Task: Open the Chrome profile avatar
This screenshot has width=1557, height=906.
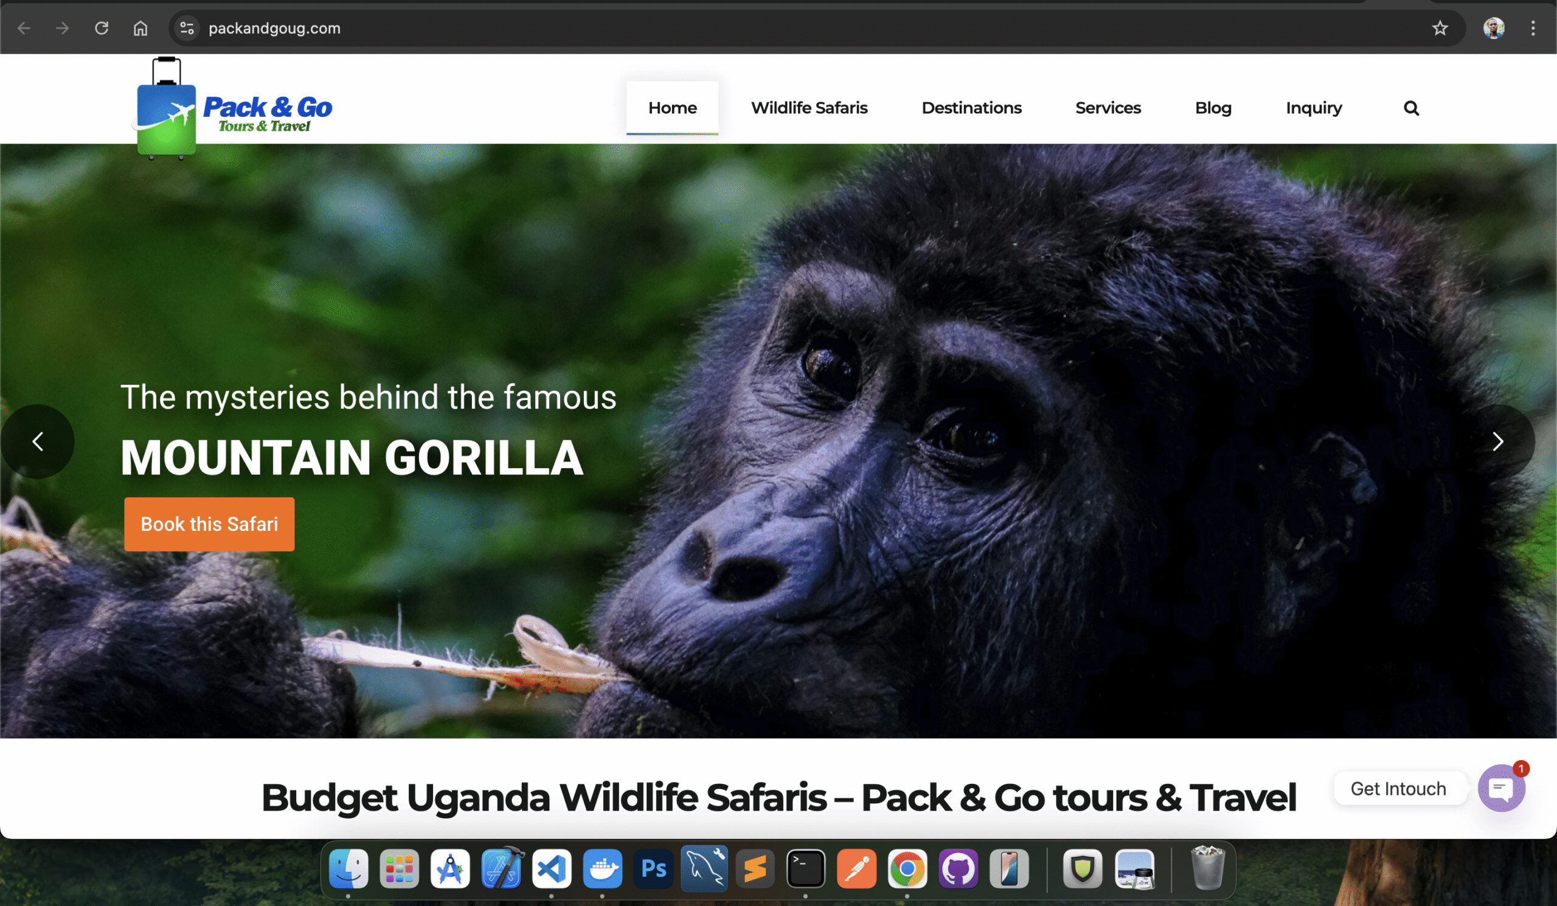Action: [1493, 29]
